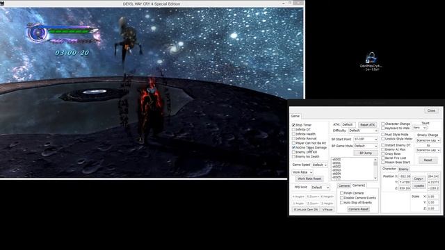Check Keyboard to Walk option

coord(383,128)
